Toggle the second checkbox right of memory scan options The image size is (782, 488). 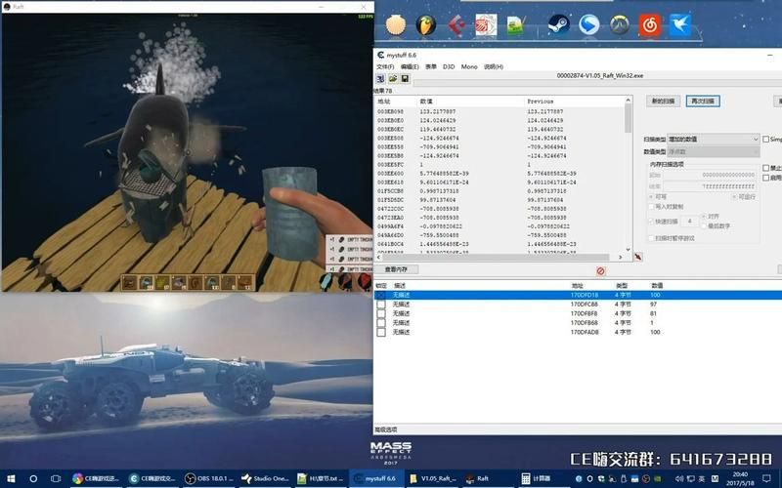(766, 168)
